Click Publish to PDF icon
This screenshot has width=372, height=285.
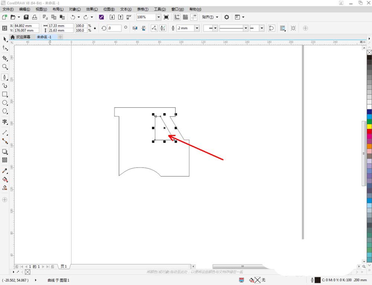pos(129,17)
